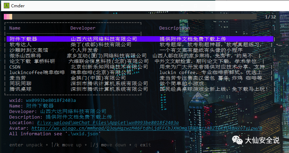Open the E:\vx-upload Location path link

point(108,123)
